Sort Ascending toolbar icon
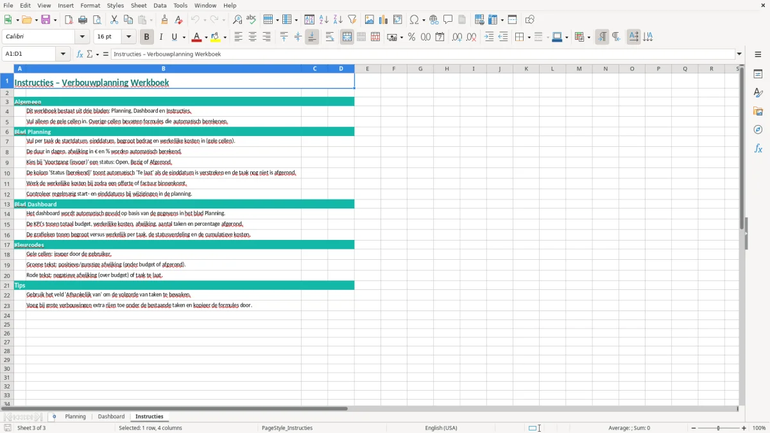This screenshot has width=770, height=433. (x=324, y=20)
